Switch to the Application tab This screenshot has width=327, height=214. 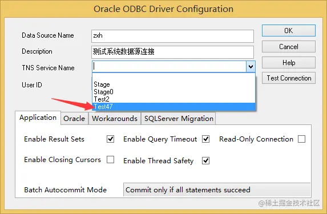click(x=38, y=118)
